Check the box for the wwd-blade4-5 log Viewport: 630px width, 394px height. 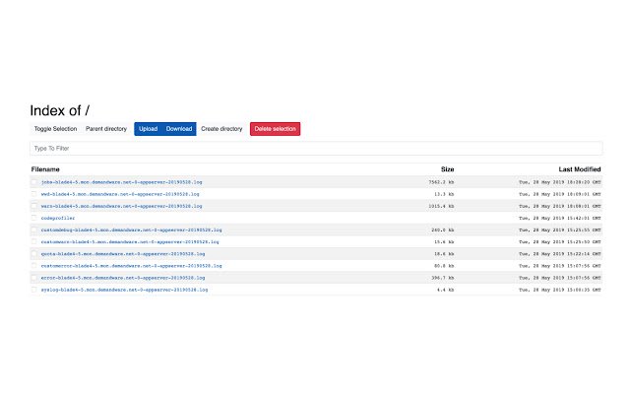coord(34,194)
